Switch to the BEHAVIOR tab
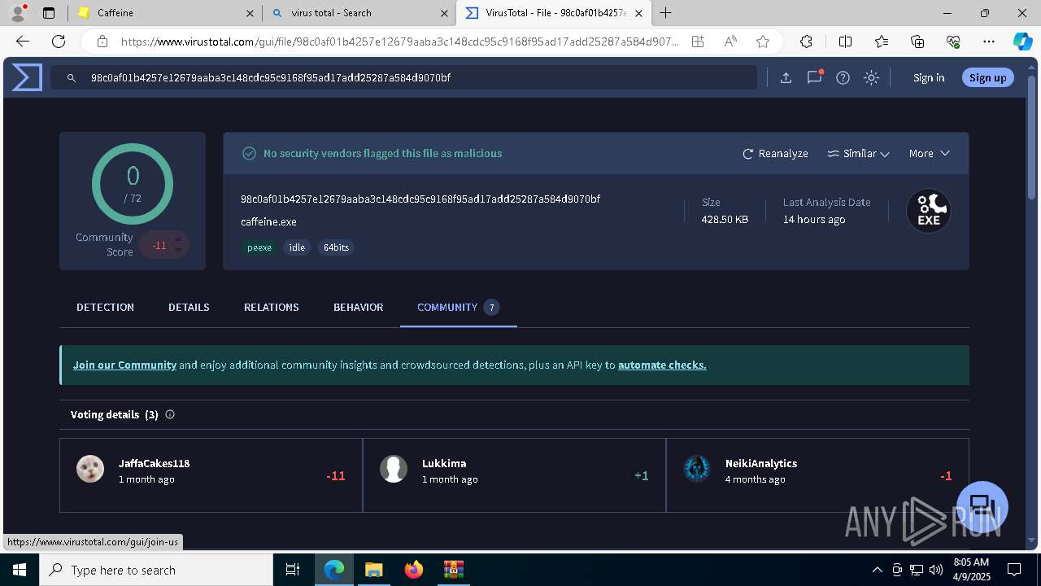This screenshot has height=586, width=1041. 358,307
